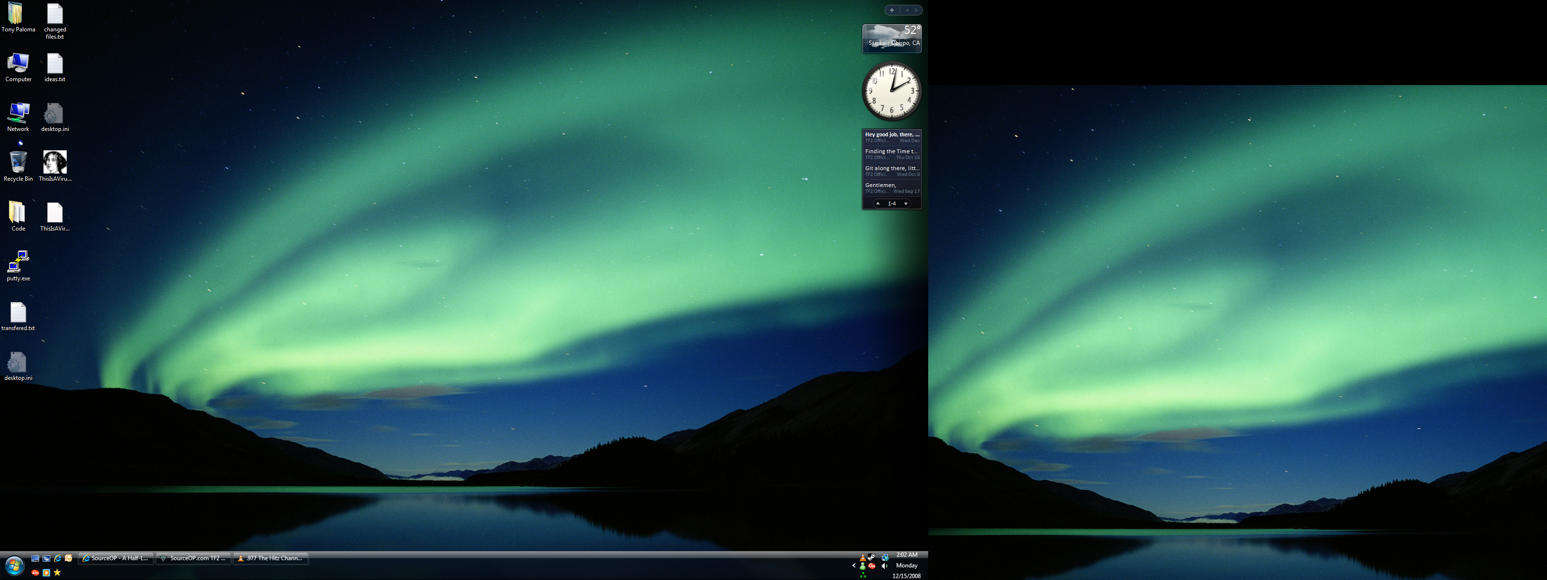Select the Computer desktop icon
The height and width of the screenshot is (580, 1547).
[18, 67]
